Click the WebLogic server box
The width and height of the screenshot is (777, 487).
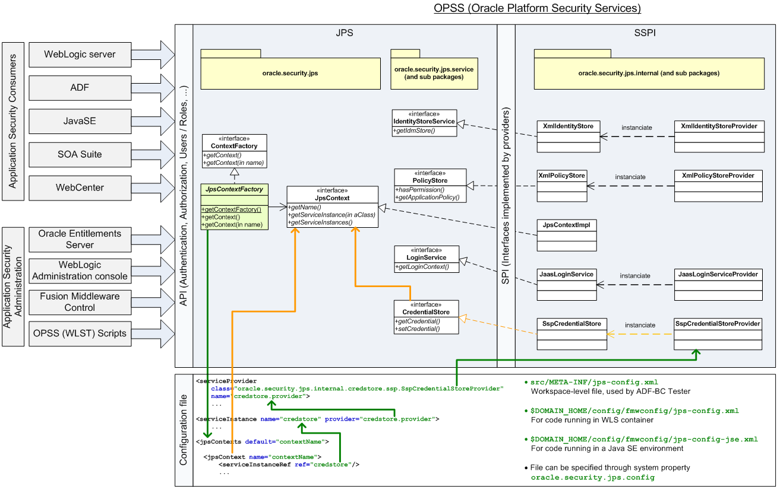pyautogui.click(x=80, y=55)
